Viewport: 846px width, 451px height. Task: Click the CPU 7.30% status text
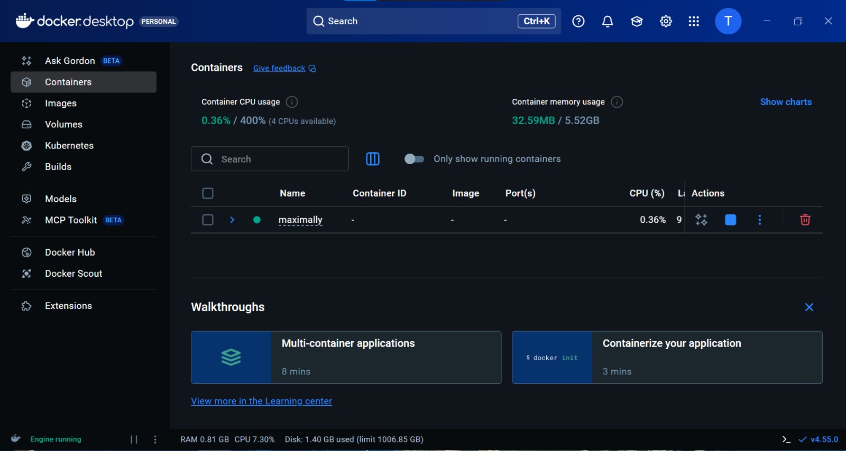(254, 439)
